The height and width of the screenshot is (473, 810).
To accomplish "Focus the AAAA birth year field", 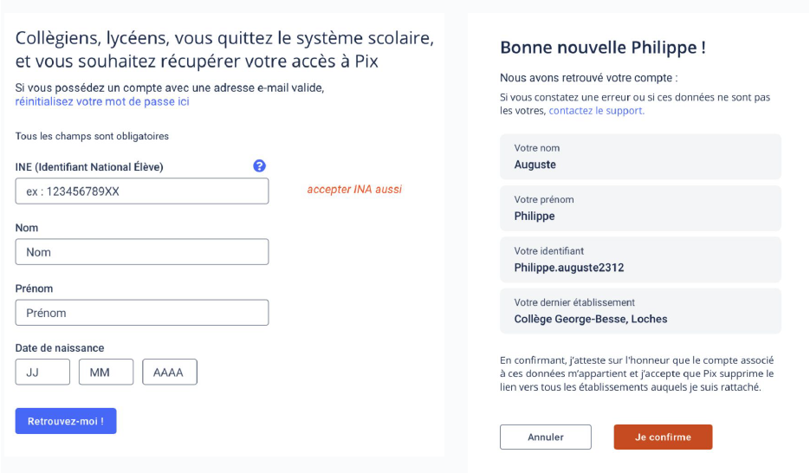I will click(x=170, y=372).
